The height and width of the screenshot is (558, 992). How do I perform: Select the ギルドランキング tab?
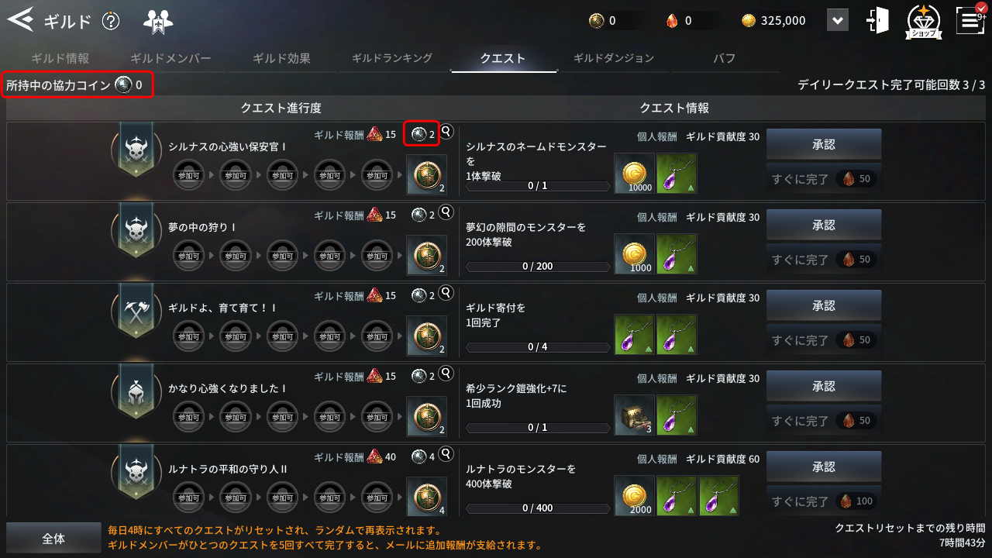(x=392, y=58)
